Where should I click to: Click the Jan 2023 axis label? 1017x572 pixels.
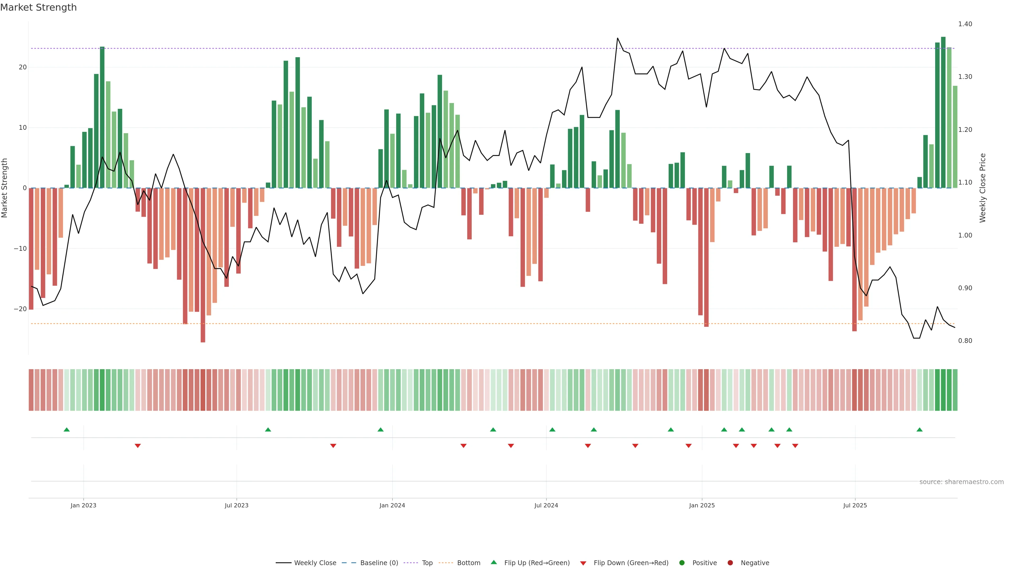[x=83, y=506]
